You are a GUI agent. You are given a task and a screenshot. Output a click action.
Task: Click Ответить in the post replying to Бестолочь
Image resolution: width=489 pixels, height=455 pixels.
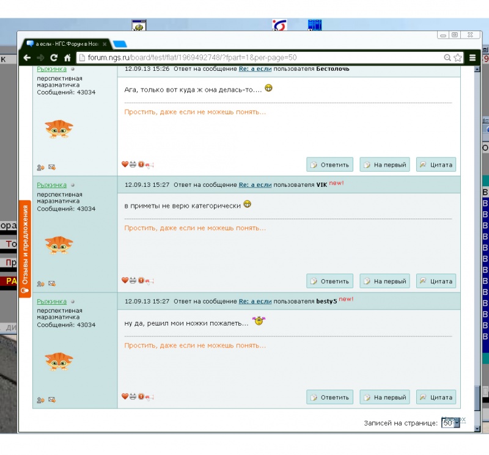click(x=329, y=164)
